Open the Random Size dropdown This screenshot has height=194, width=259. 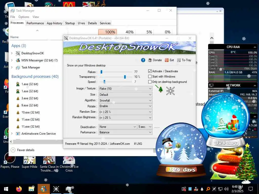pyautogui.click(x=125, y=112)
